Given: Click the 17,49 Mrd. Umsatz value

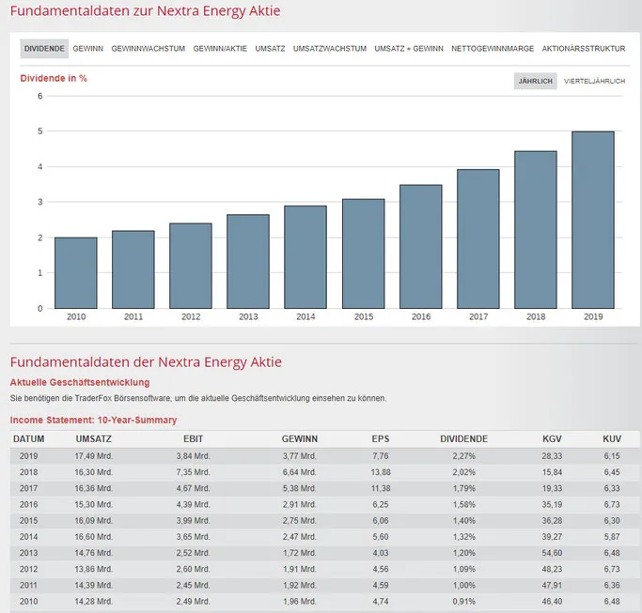Looking at the screenshot, I should [x=94, y=456].
